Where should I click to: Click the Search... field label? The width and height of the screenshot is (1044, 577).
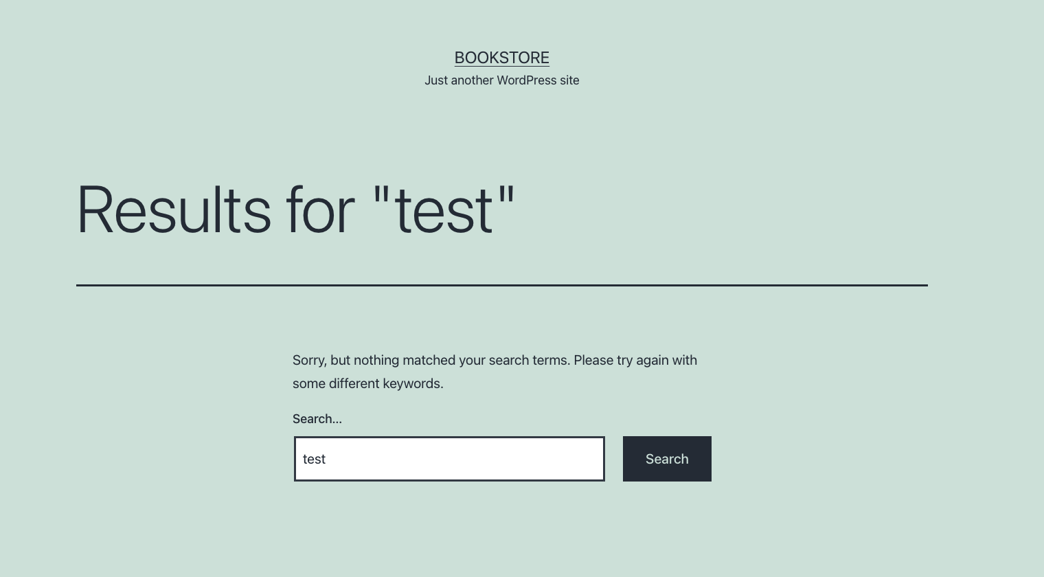click(x=317, y=418)
